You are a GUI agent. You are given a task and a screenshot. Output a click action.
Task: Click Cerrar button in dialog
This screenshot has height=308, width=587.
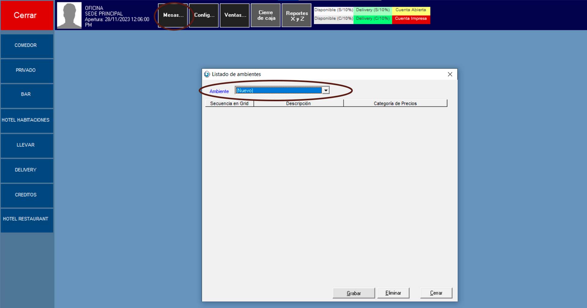(x=436, y=293)
